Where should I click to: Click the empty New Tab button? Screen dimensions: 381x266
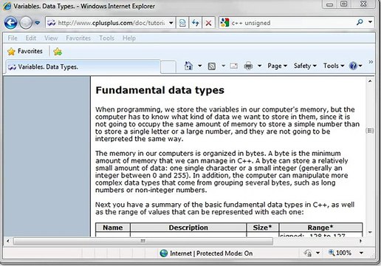(168, 67)
